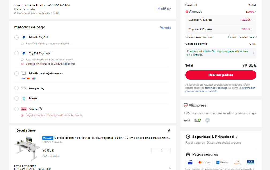The image size is (270, 170).
Task: Open the Precio todo incluido info arrow
Action: pos(253,53)
